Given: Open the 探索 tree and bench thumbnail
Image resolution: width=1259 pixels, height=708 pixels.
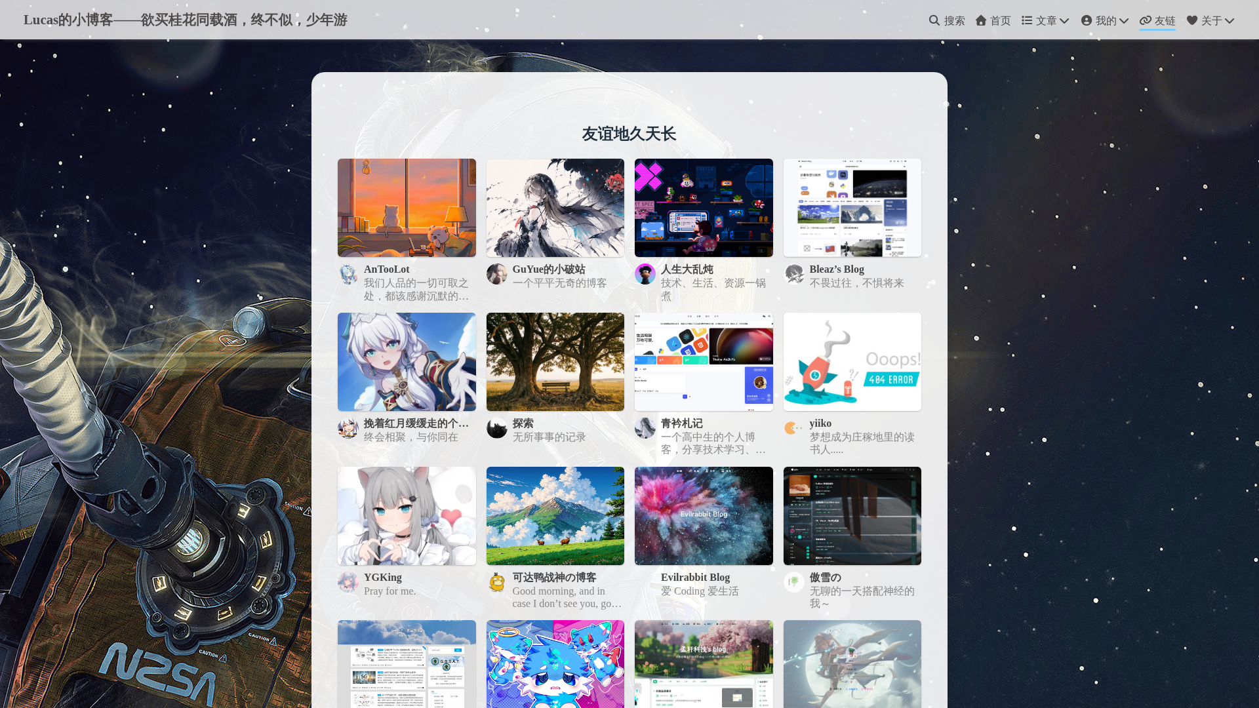Looking at the screenshot, I should [555, 362].
